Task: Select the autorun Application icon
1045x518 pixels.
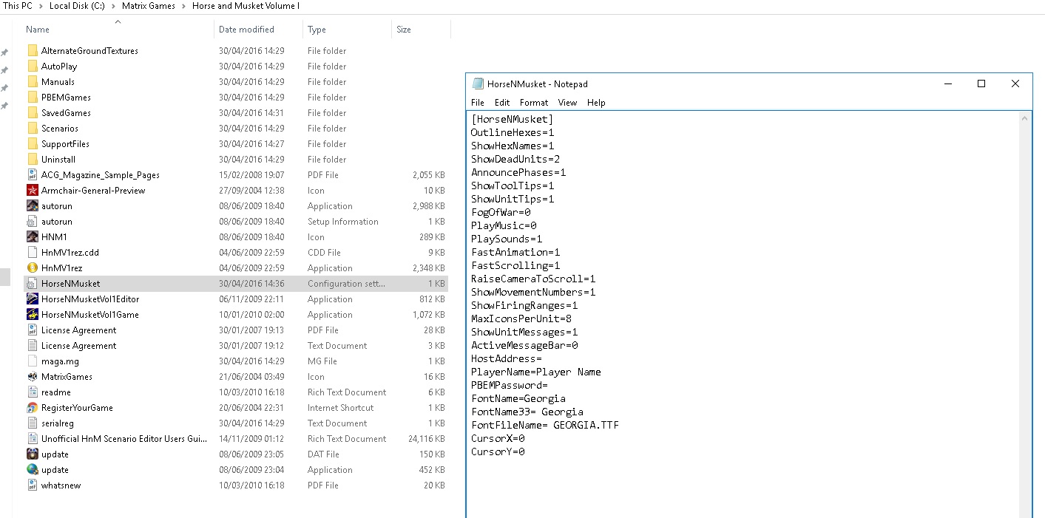Action: click(x=33, y=206)
